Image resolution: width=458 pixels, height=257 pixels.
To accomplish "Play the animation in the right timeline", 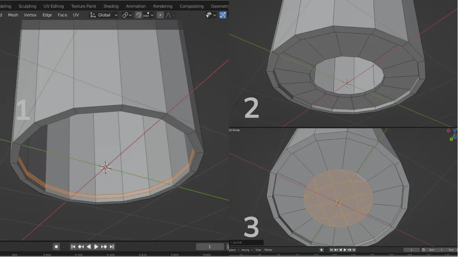I will tap(345, 250).
